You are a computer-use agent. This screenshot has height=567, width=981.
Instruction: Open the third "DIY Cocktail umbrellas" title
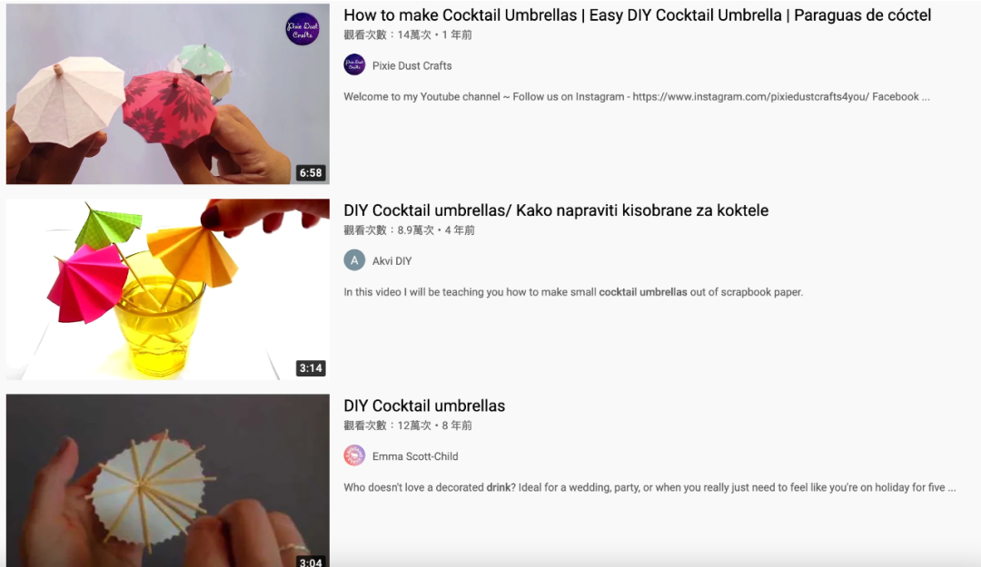click(424, 406)
